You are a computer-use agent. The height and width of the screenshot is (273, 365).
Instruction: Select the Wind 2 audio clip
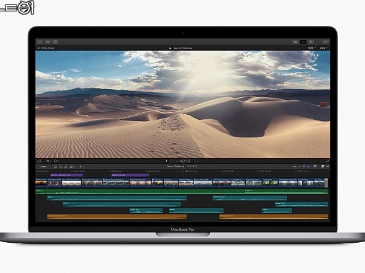click(x=196, y=210)
